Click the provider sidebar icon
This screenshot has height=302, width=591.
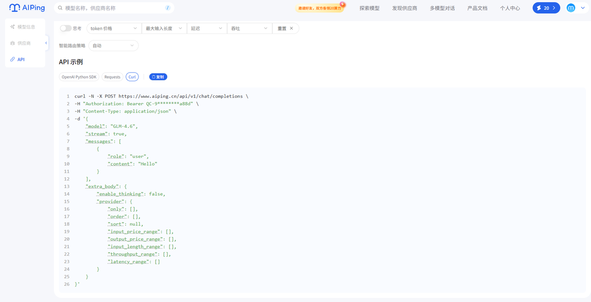[x=12, y=43]
